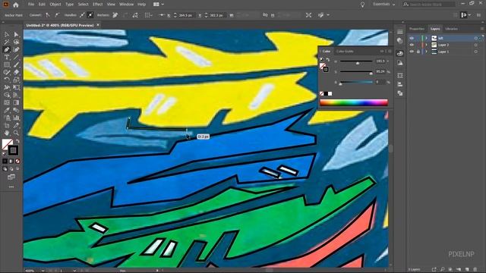Viewport: 486px width, 273px height.
Task: Collapse the Color panel group
Action: point(382,51)
